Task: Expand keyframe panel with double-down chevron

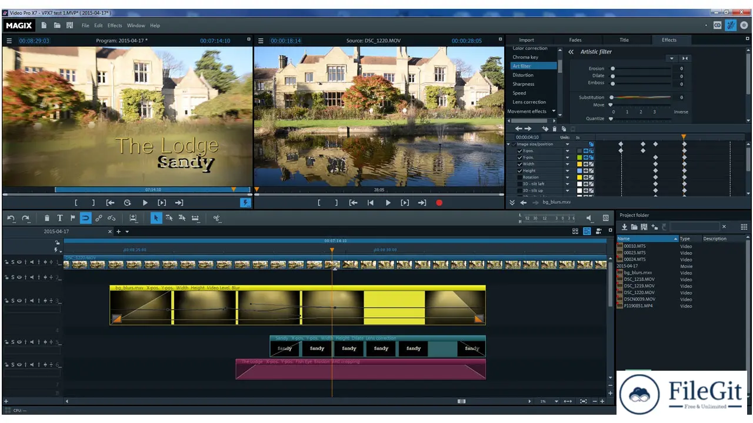Action: 512,202
